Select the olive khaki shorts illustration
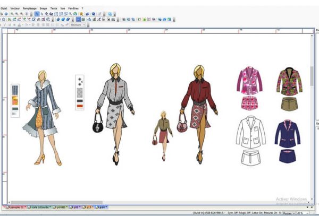This screenshot has height=216, width=319. (x=289, y=103)
